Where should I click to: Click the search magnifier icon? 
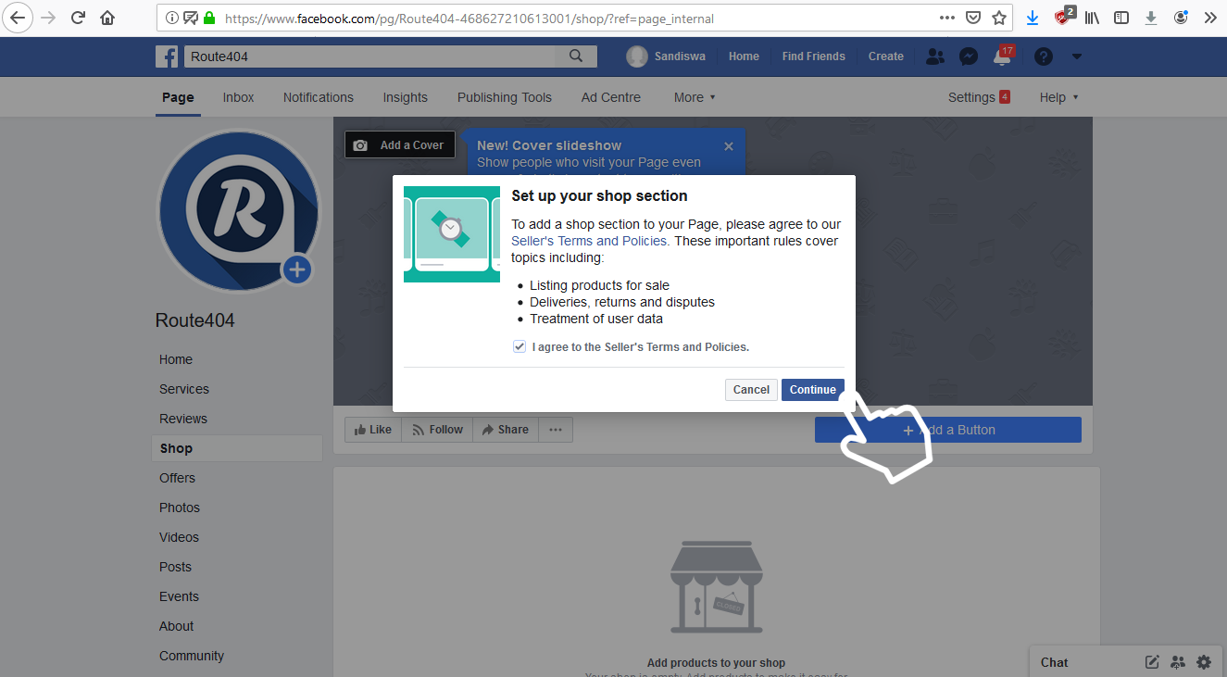[576, 56]
